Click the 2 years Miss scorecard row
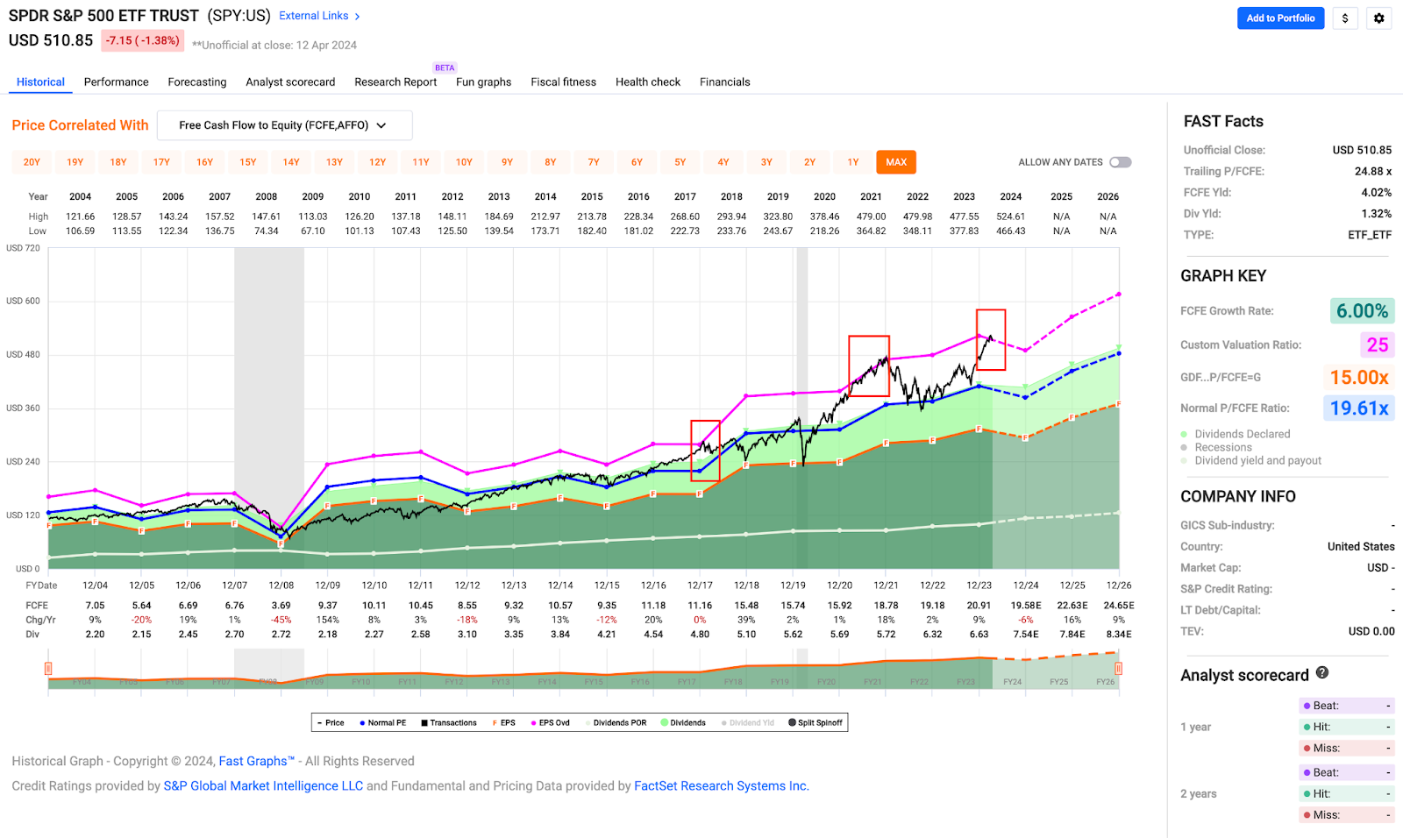Screen dimensions: 1403x838 (1347, 814)
